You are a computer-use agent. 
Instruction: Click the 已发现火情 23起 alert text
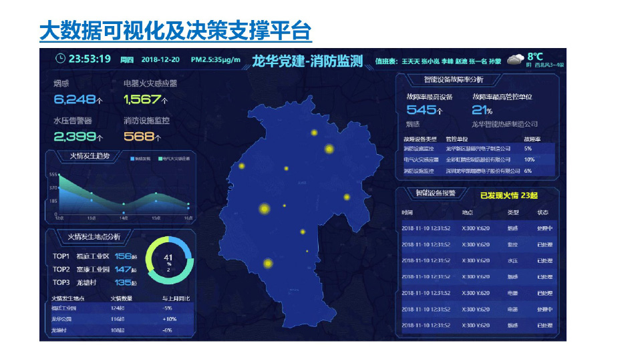509,196
